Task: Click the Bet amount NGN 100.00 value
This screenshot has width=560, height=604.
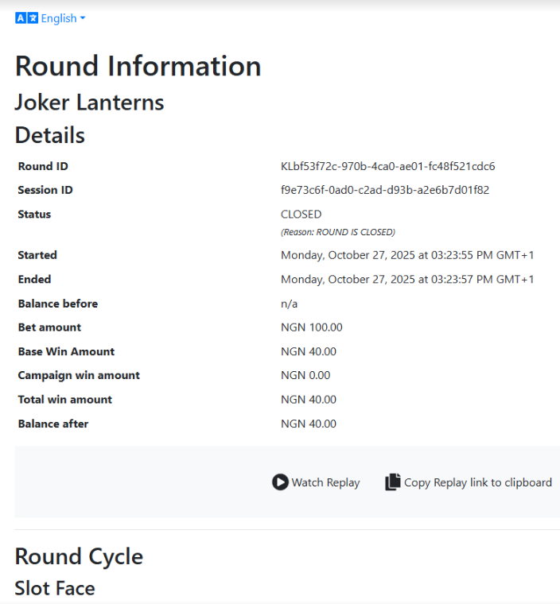Action: pos(311,327)
